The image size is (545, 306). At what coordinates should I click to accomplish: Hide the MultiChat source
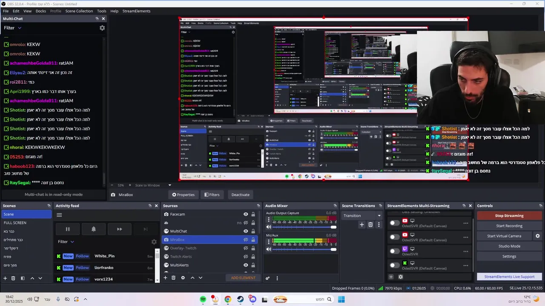coord(246,231)
